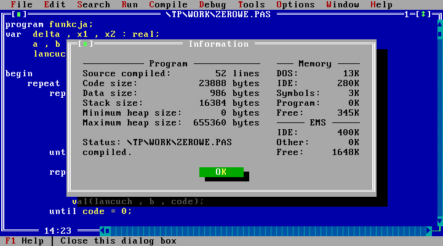
Task: Click the vertical scrollbar track
Action: tap(438, 123)
